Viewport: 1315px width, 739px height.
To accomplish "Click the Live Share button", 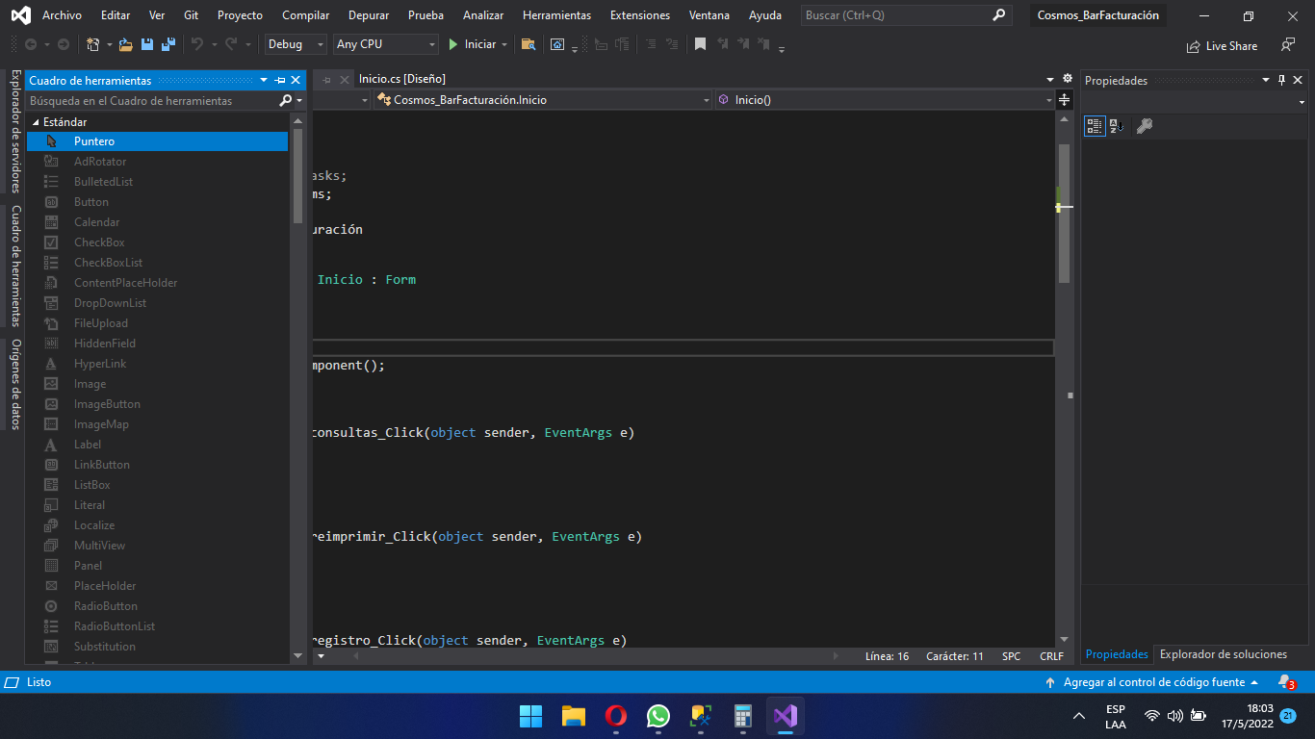I will [x=1224, y=45].
